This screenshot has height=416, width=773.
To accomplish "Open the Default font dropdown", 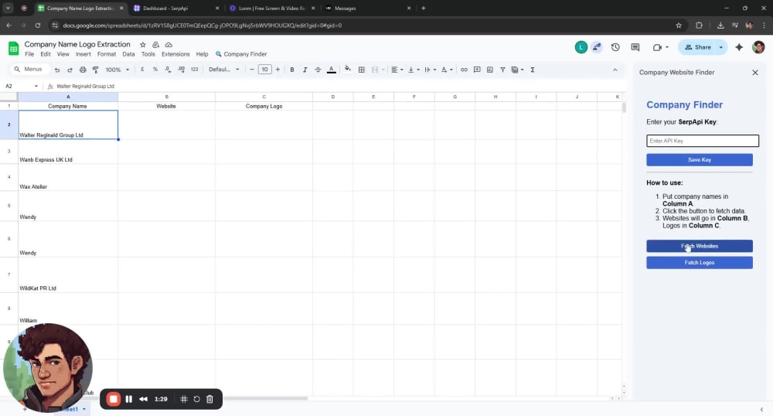I will [224, 70].
